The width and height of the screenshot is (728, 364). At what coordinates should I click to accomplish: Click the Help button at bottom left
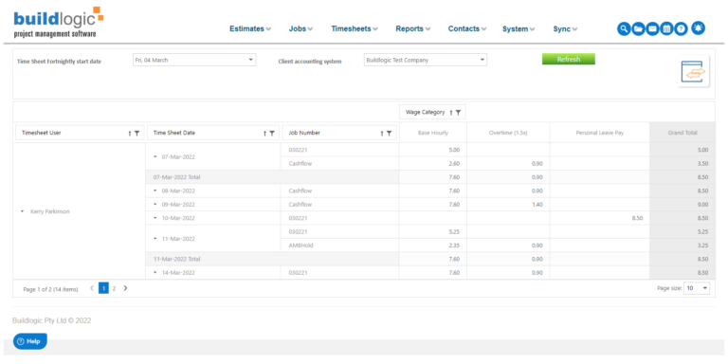tap(29, 341)
